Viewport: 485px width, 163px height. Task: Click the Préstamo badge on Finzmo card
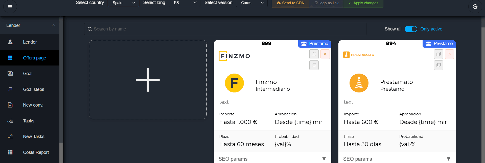pos(315,44)
